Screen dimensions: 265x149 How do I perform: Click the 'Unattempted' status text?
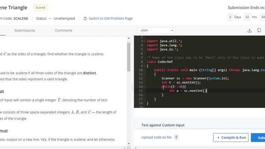(64, 19)
